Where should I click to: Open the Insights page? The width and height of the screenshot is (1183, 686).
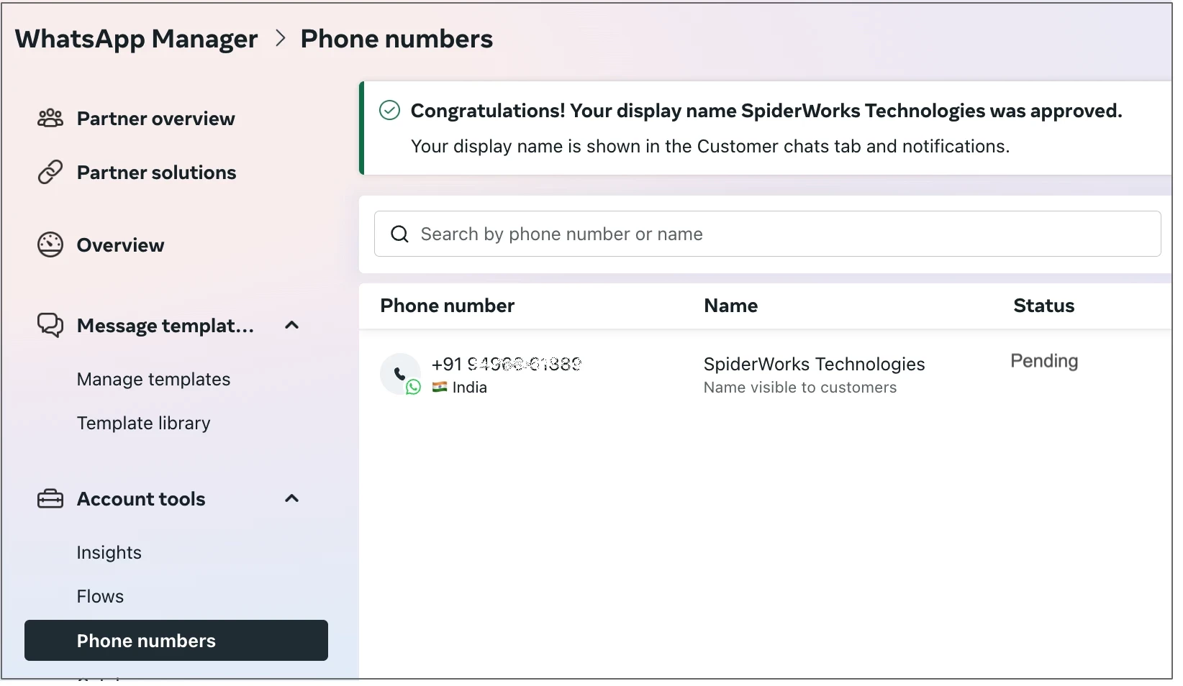[109, 552]
